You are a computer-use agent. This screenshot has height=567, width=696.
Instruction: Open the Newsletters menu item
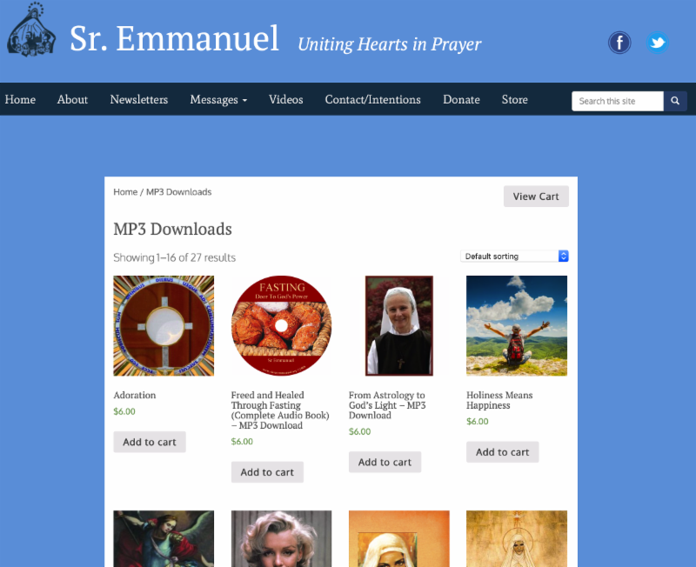pyautogui.click(x=139, y=99)
